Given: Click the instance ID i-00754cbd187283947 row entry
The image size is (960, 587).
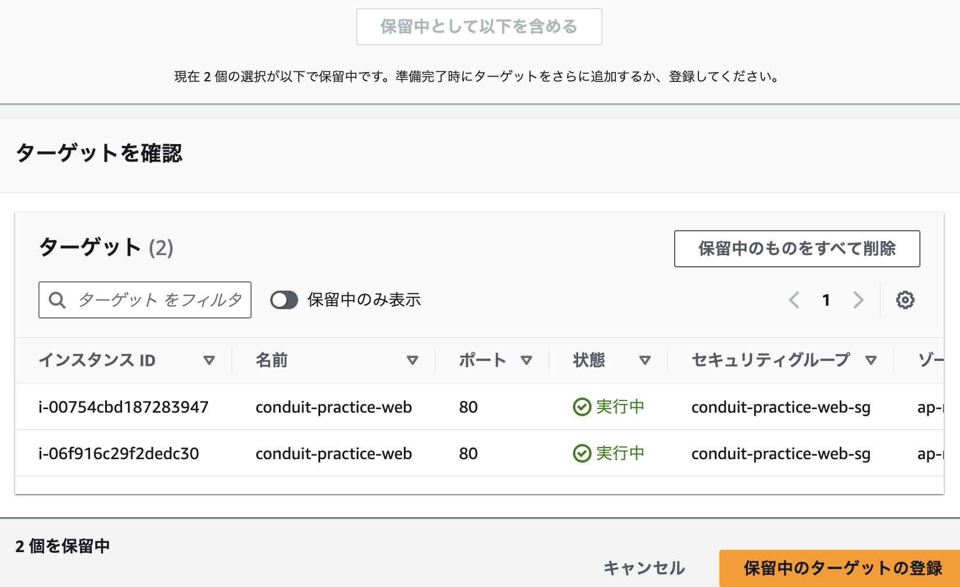Looking at the screenshot, I should 124,407.
